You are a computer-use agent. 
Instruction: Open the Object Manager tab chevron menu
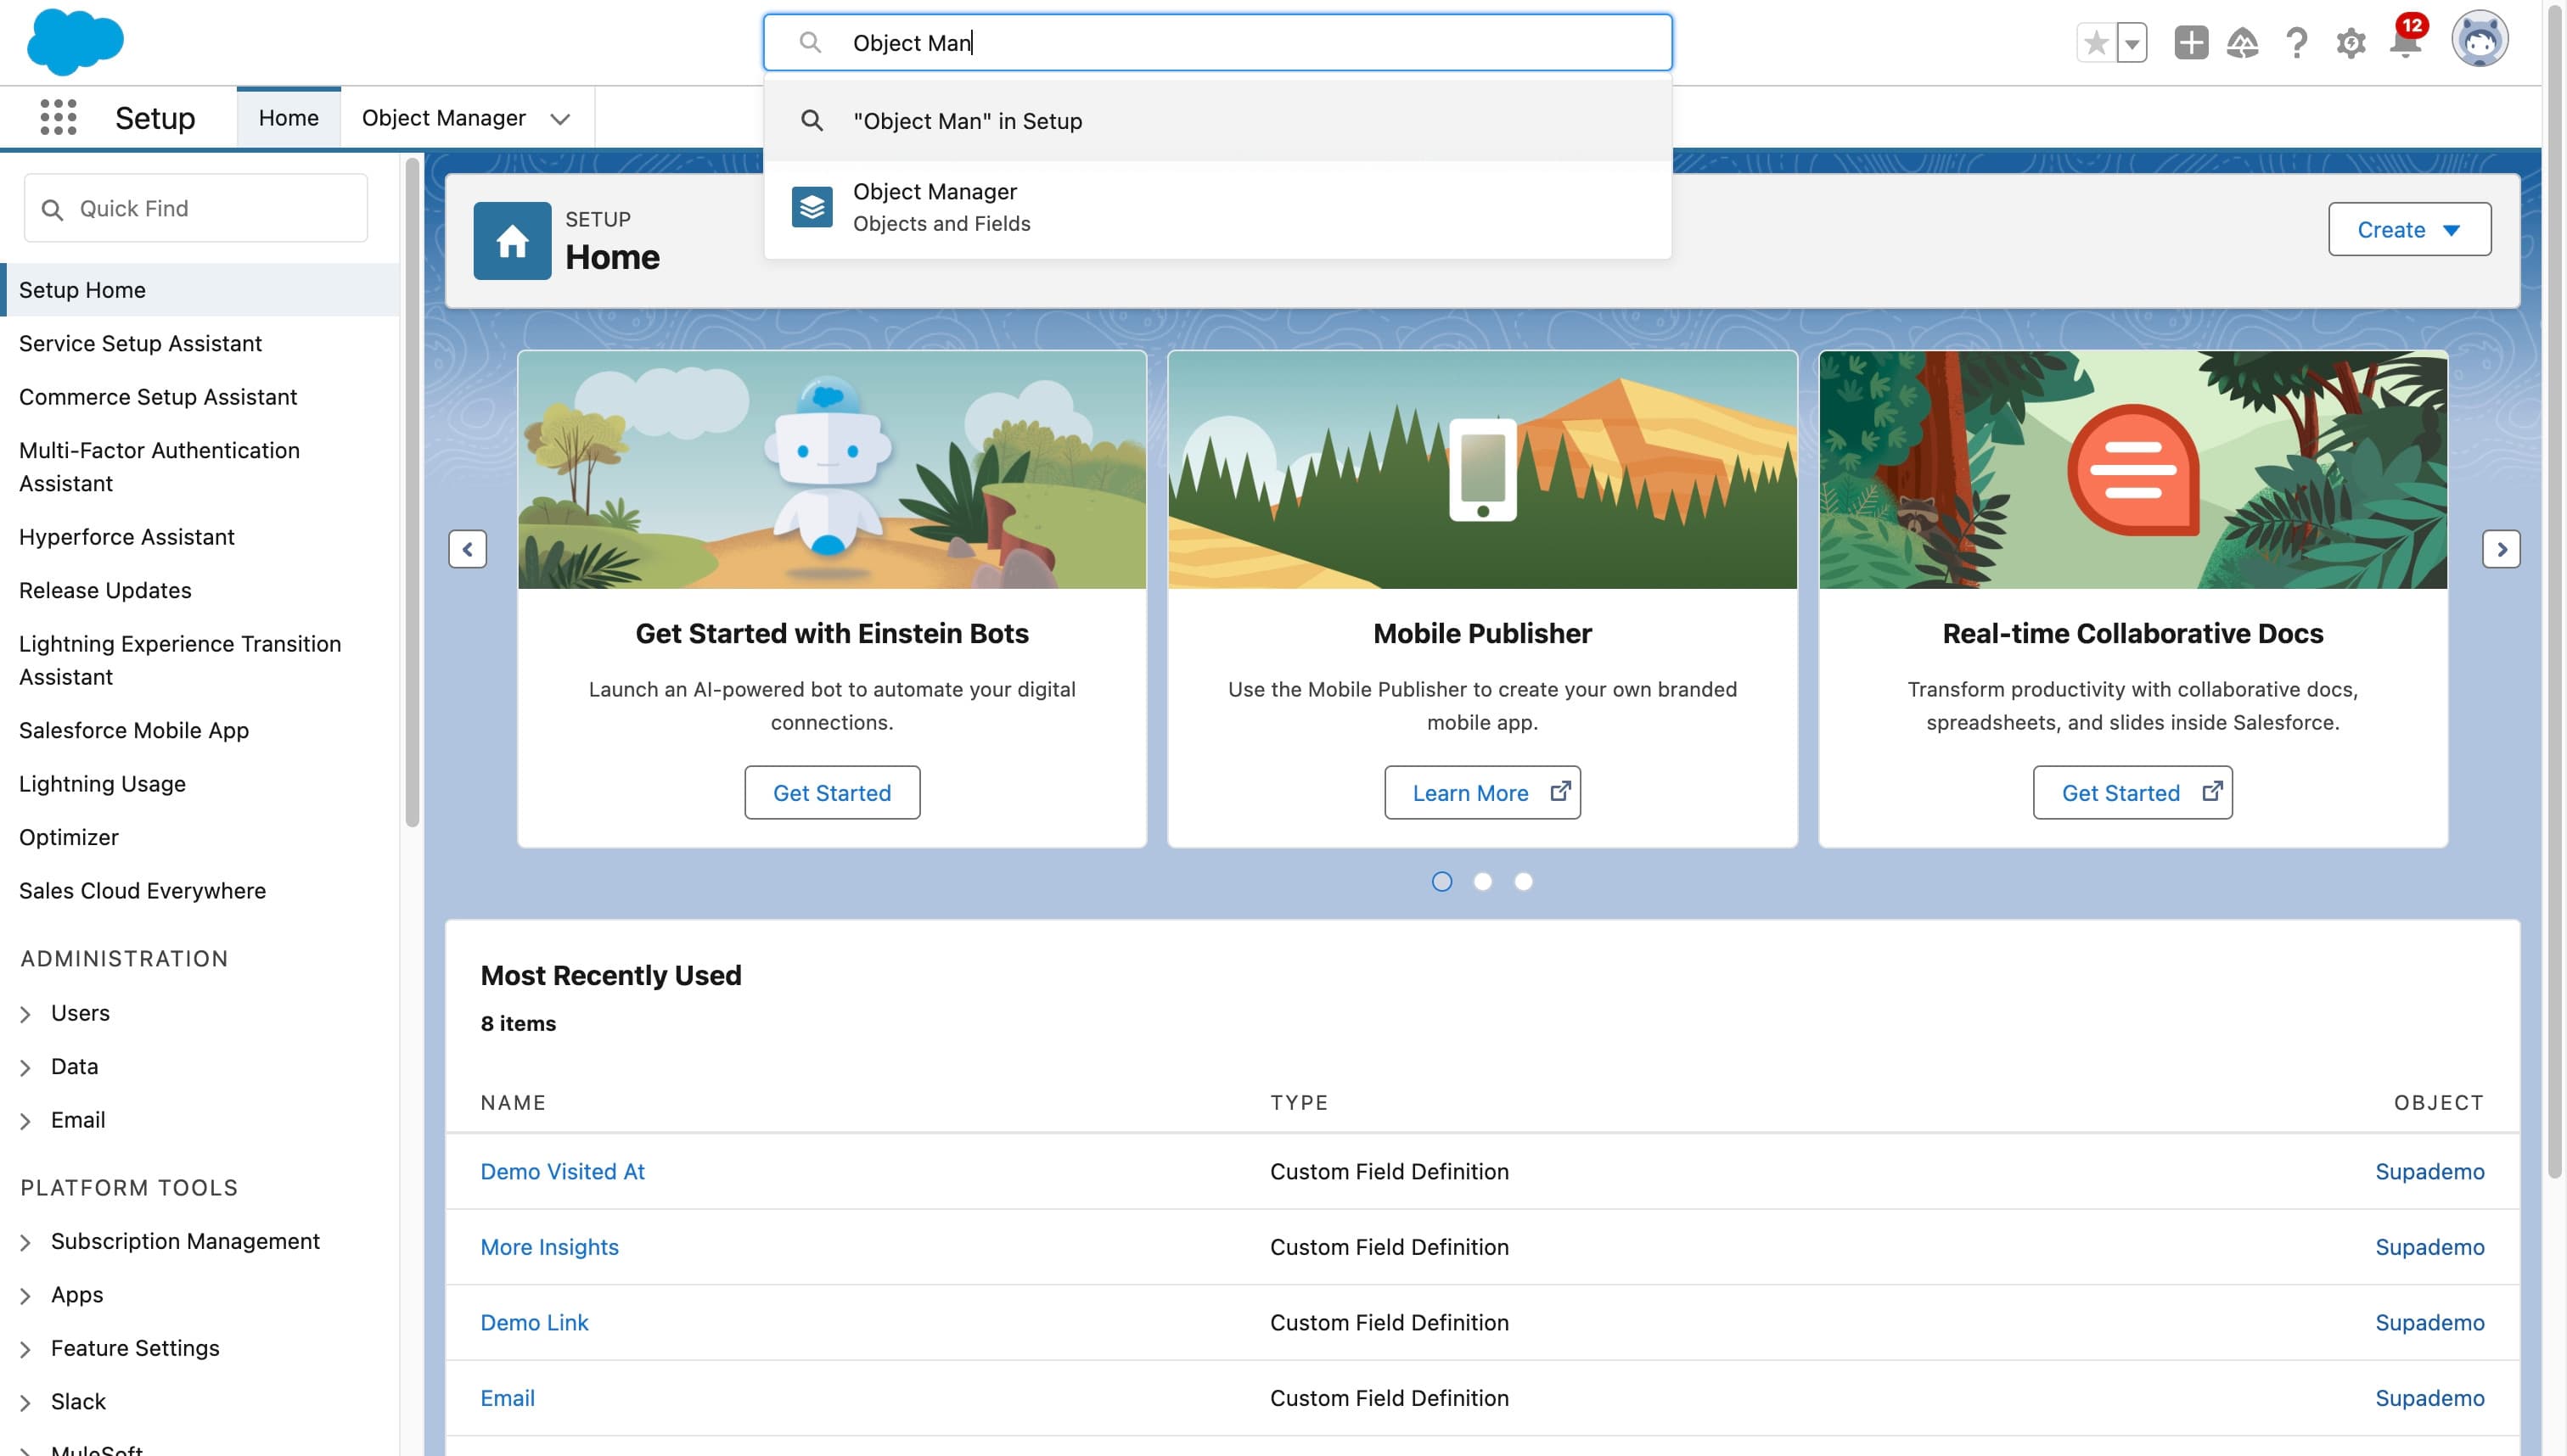coord(560,119)
